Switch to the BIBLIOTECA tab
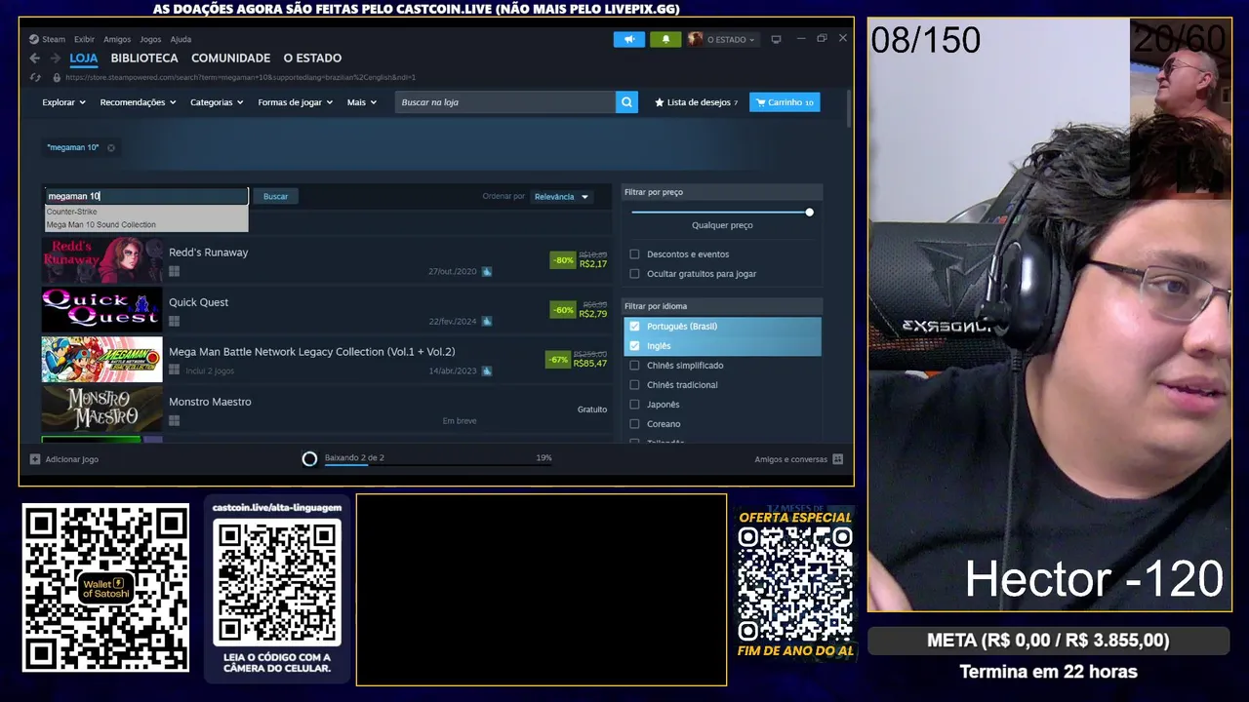This screenshot has width=1249, height=702. [x=144, y=58]
